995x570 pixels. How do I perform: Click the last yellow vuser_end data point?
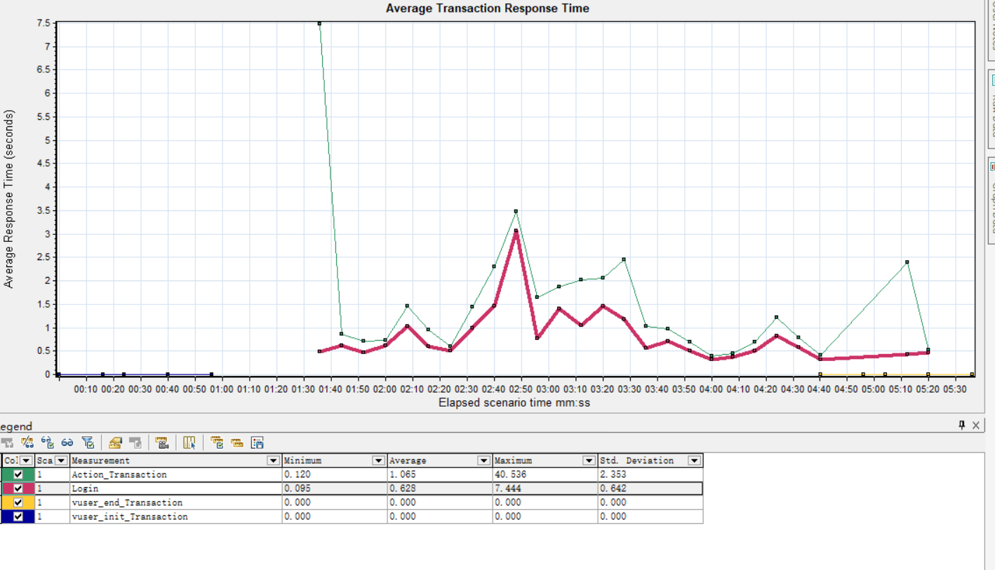click(x=972, y=374)
